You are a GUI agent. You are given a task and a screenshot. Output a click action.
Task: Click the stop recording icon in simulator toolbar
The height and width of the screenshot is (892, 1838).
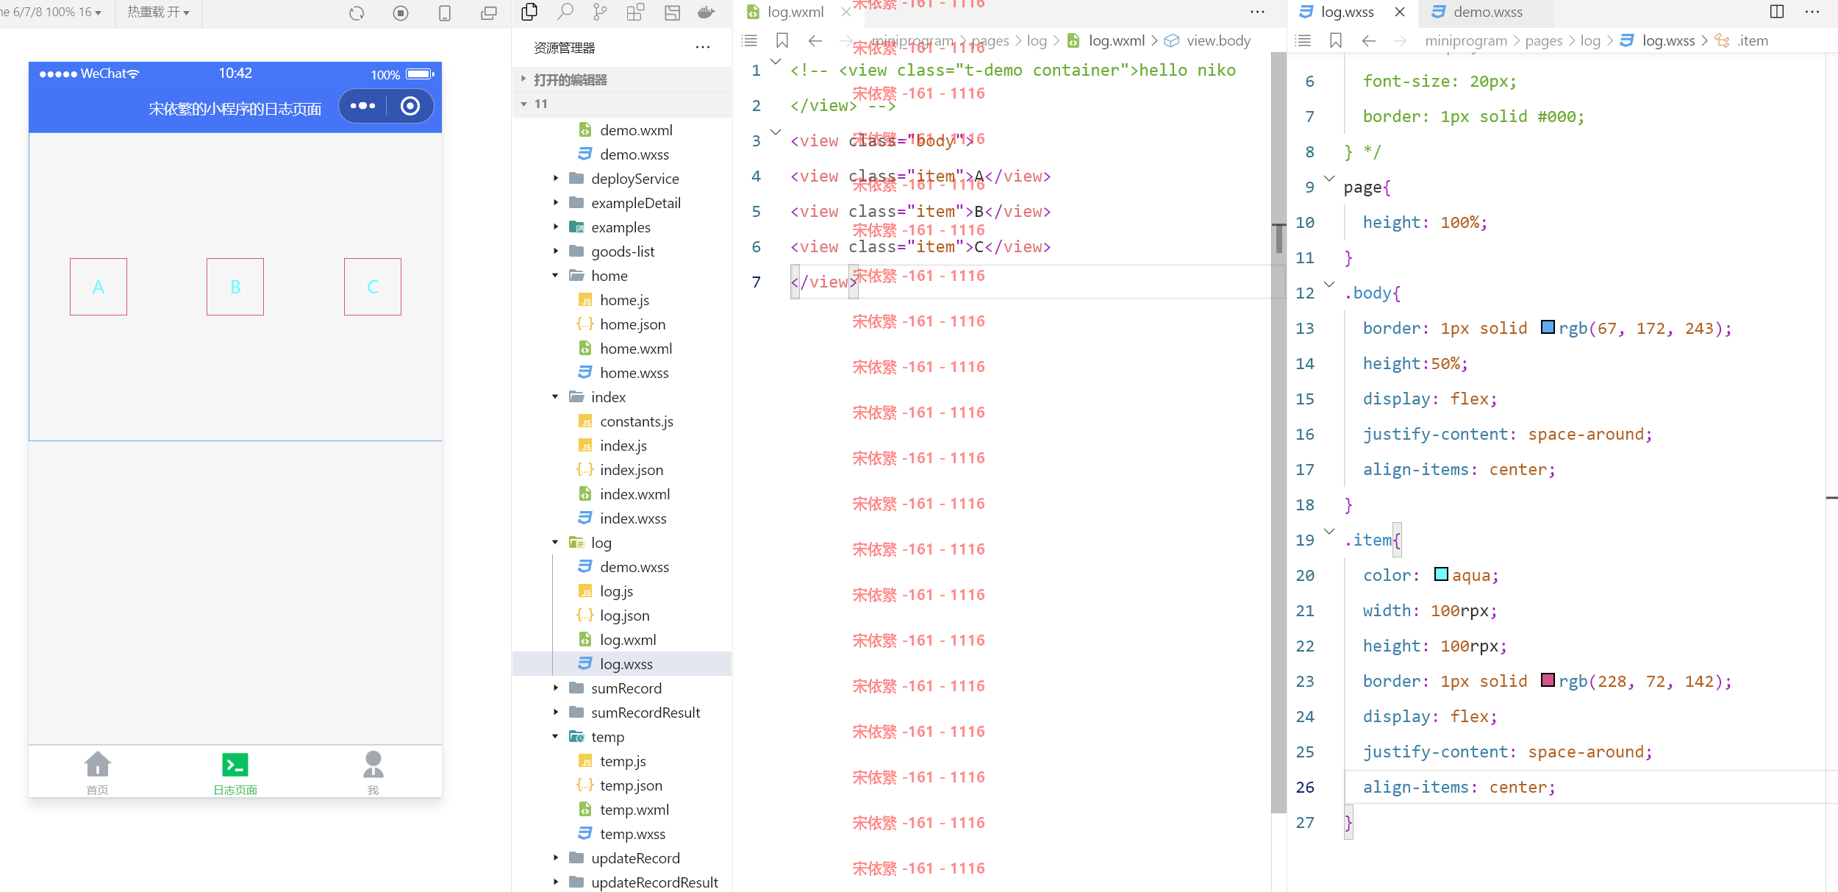pyautogui.click(x=401, y=13)
